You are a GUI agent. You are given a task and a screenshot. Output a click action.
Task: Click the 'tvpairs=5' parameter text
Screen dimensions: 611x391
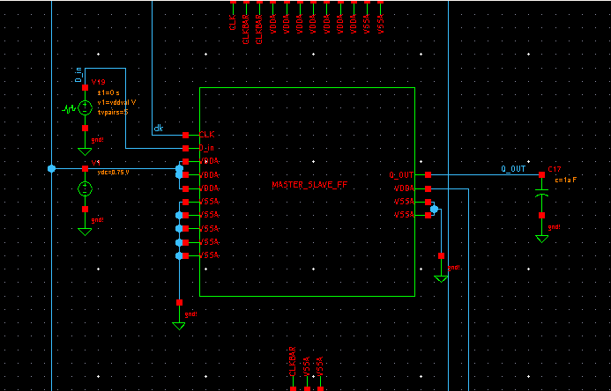(113, 112)
